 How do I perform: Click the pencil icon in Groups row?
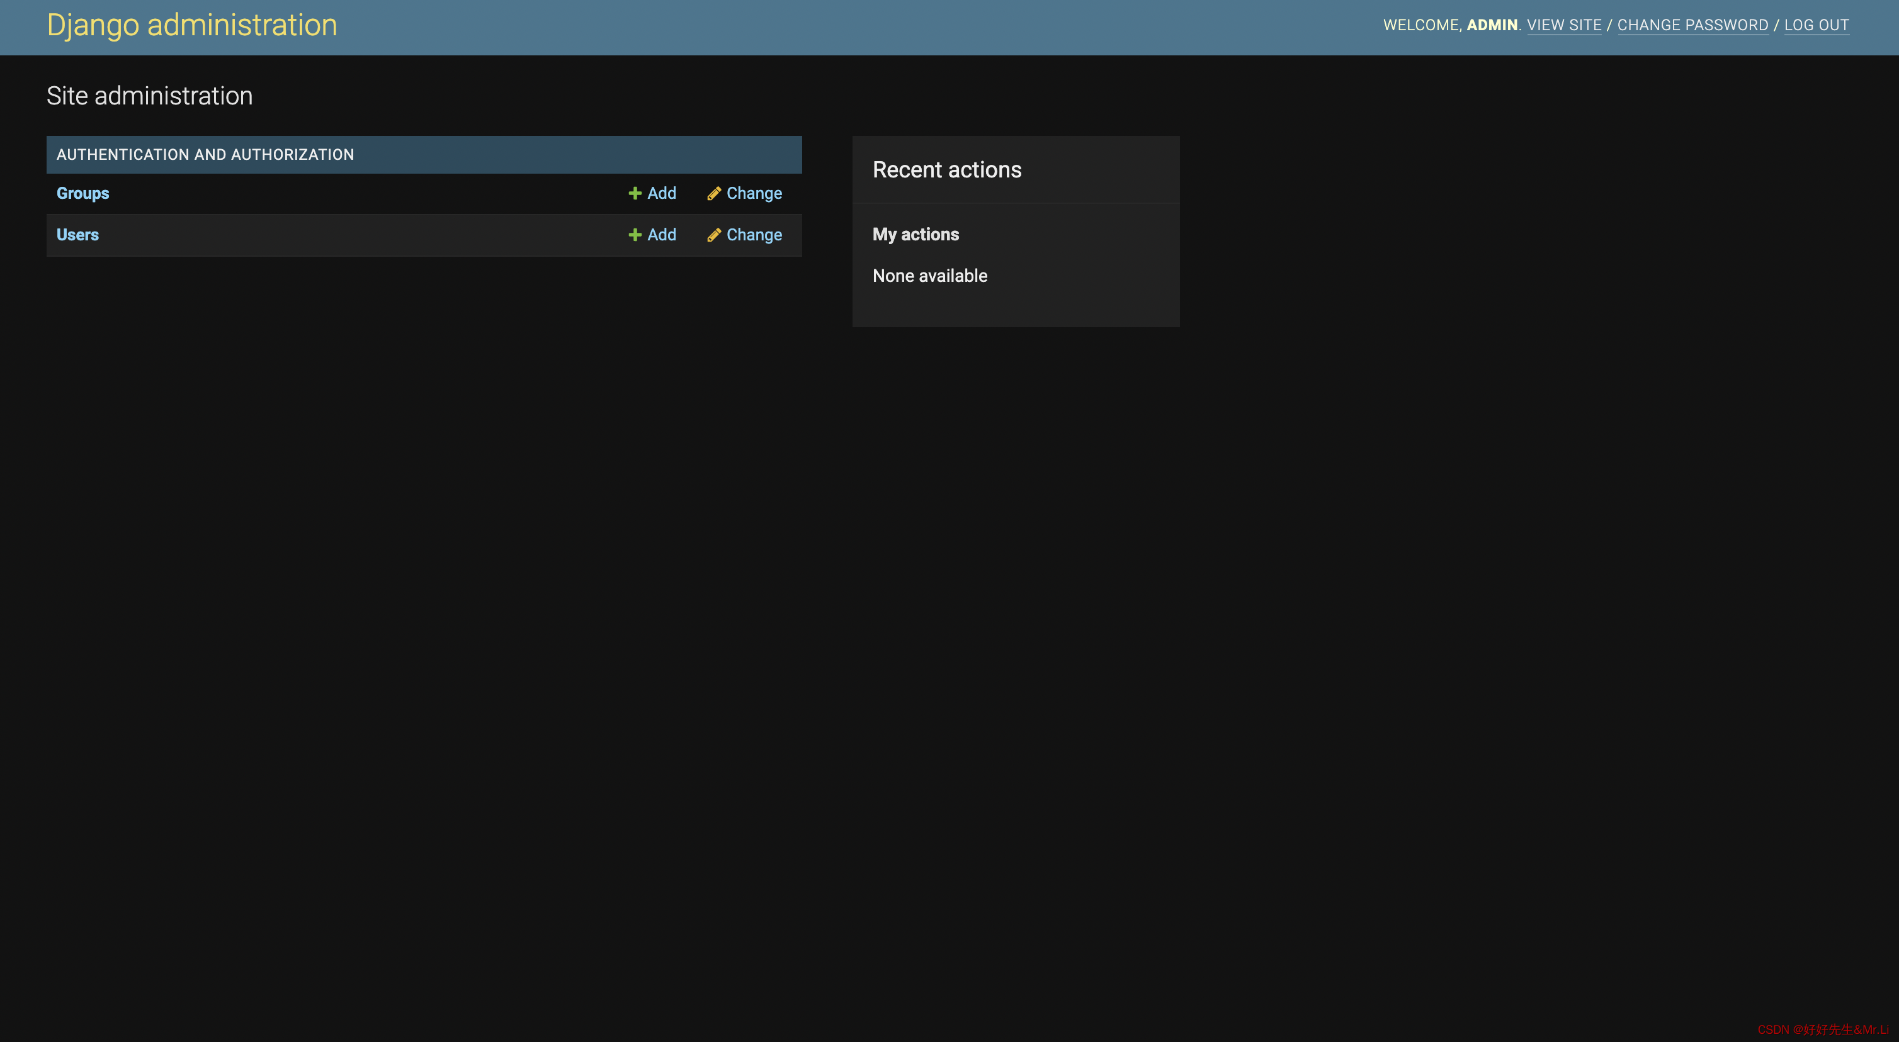click(x=713, y=193)
